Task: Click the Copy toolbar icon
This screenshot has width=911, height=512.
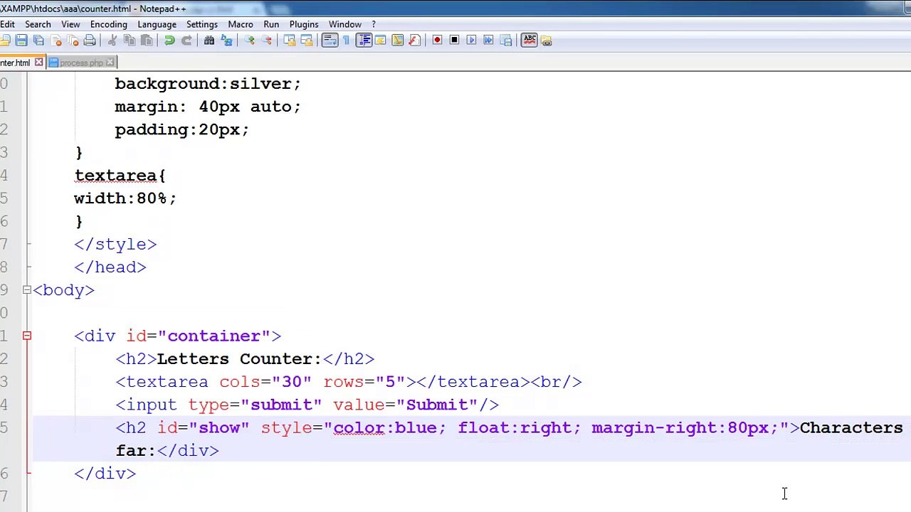Action: click(x=130, y=41)
